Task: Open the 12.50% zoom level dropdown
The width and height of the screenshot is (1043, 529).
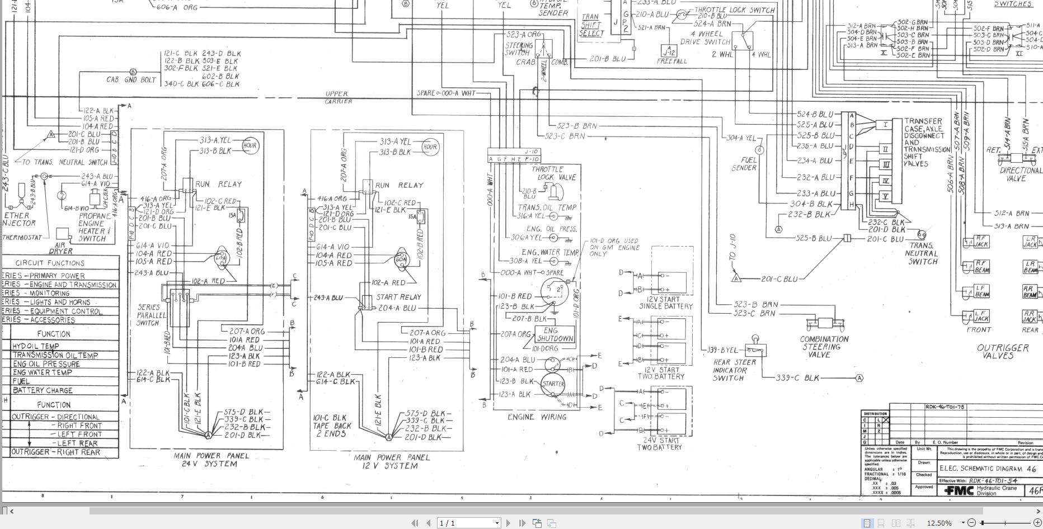Action: [961, 522]
